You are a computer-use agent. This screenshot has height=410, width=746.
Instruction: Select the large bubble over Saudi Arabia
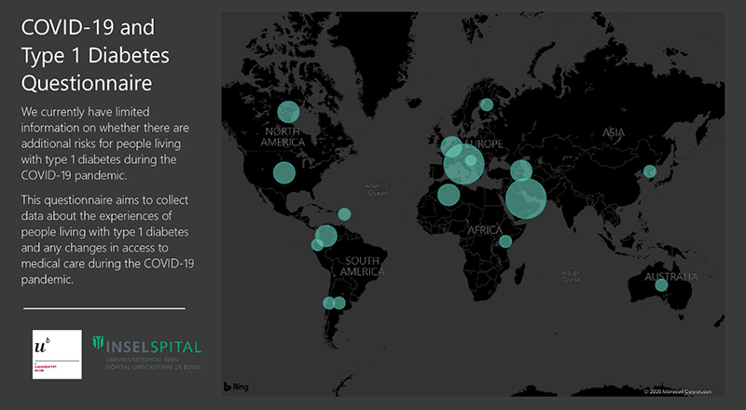tap(526, 198)
